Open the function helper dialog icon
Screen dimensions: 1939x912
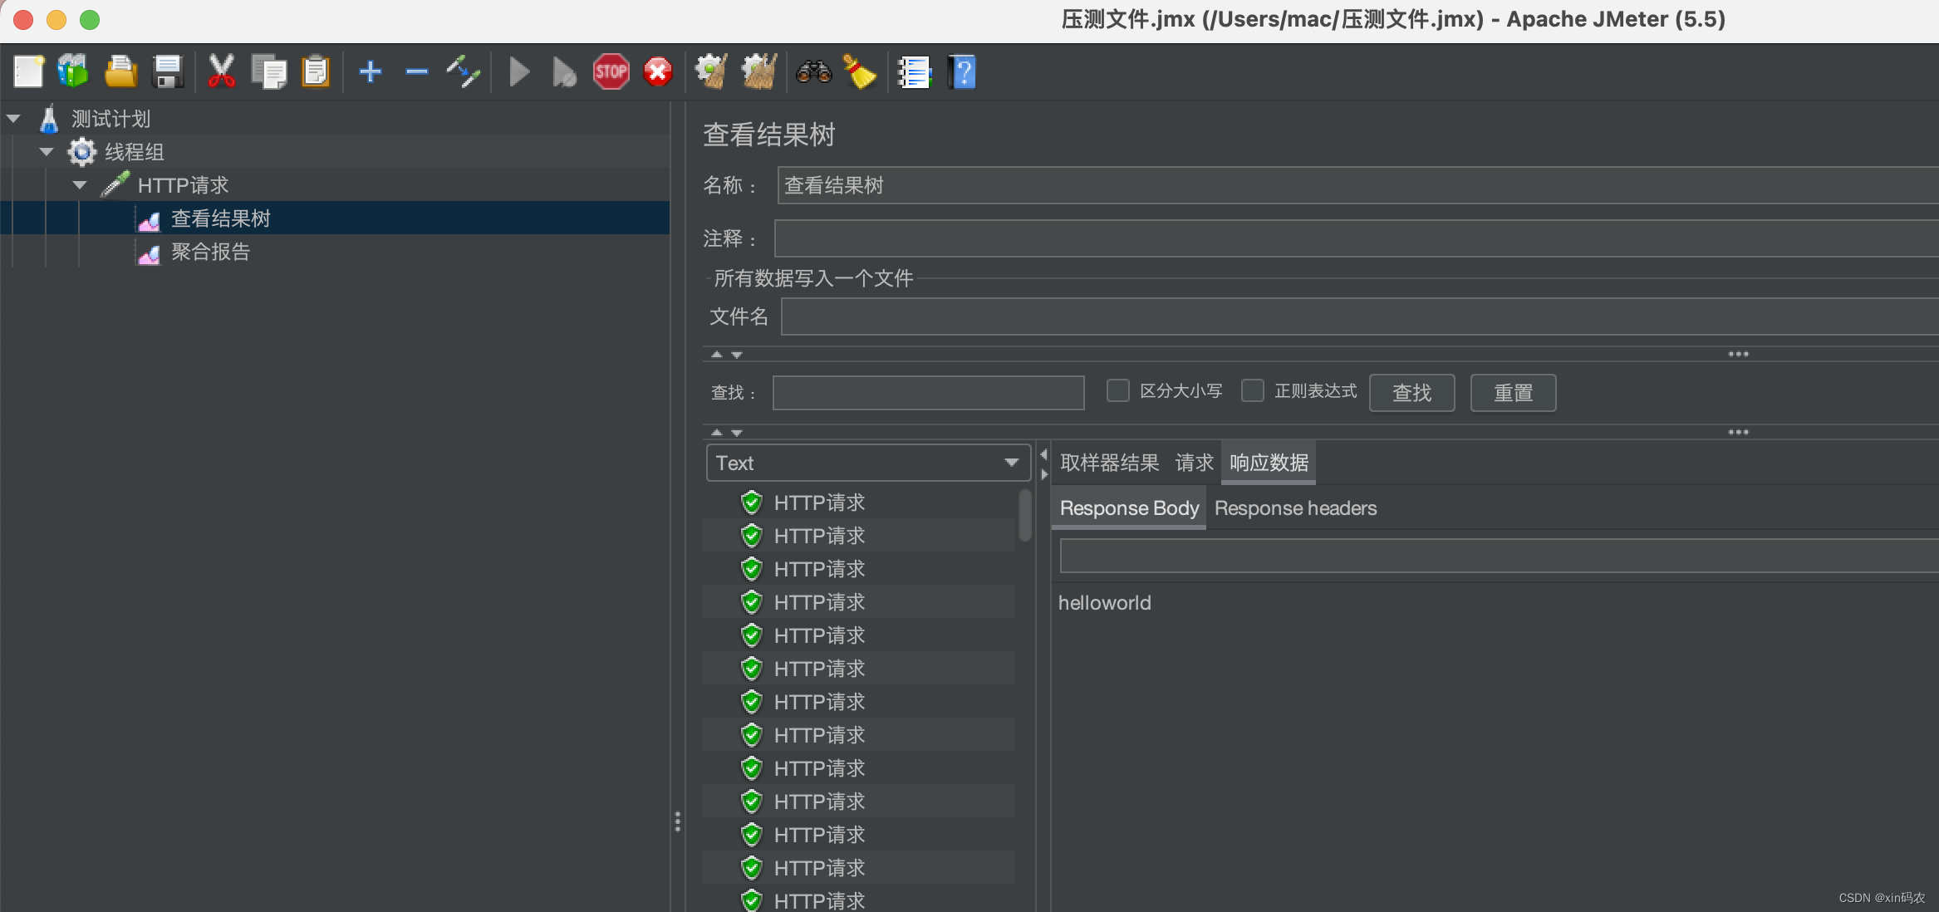[x=914, y=71]
